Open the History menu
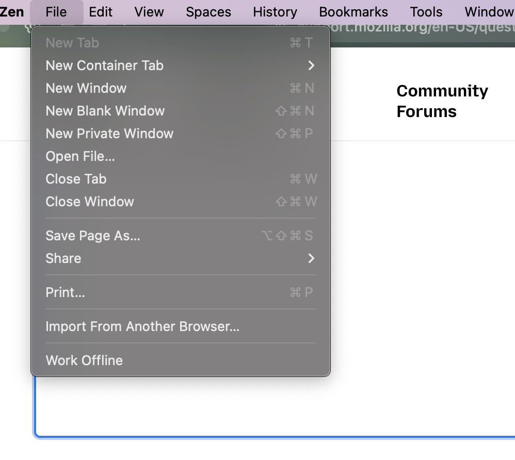 pyautogui.click(x=275, y=12)
